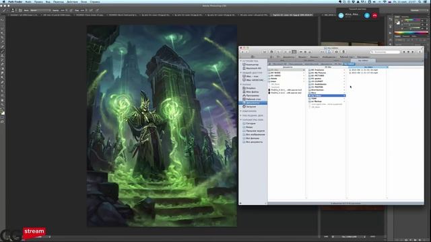The width and height of the screenshot is (431, 242).
Task: Select the first mp4 file in the last column
Action: (x=364, y=70)
